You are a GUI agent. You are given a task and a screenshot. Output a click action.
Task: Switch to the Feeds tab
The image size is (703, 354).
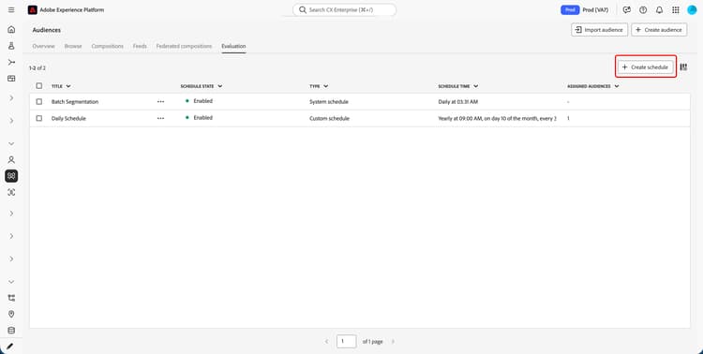(x=140, y=46)
